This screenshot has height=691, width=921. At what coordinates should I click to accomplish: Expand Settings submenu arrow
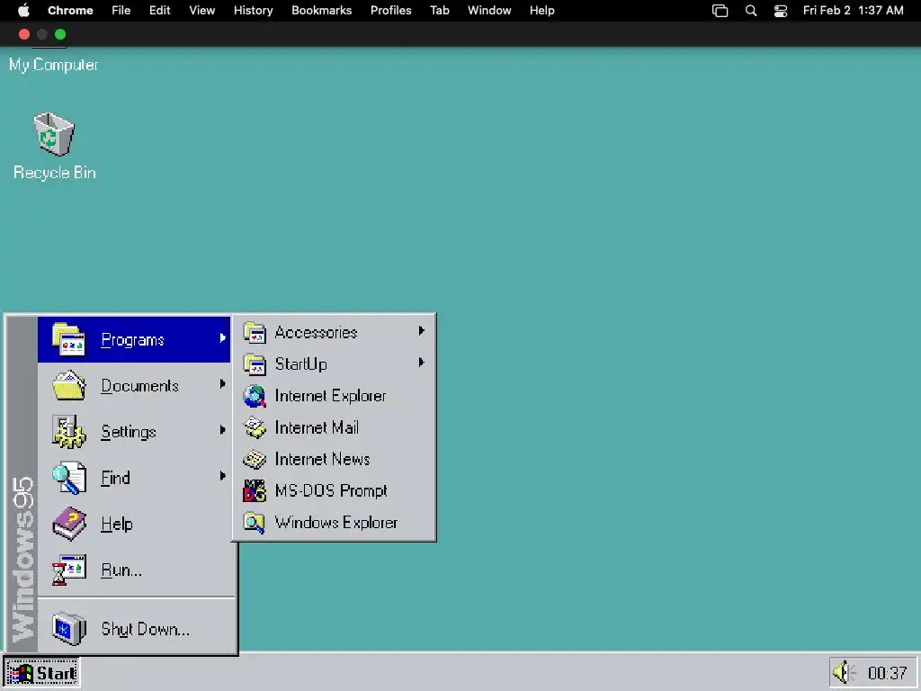[223, 429]
